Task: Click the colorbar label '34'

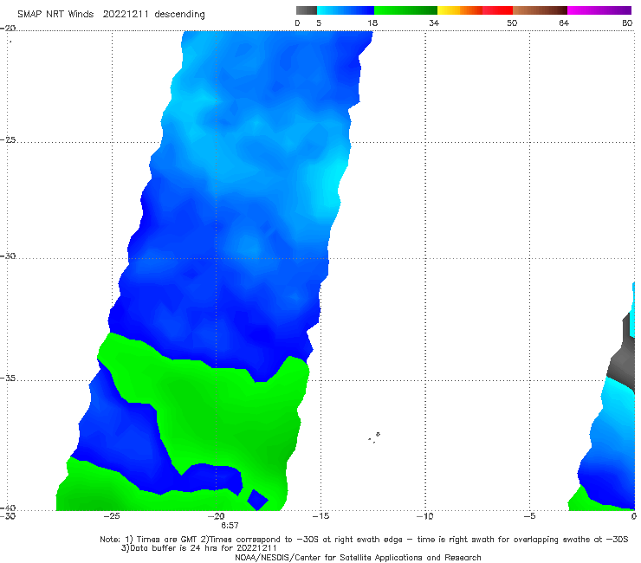Action: click(x=434, y=23)
